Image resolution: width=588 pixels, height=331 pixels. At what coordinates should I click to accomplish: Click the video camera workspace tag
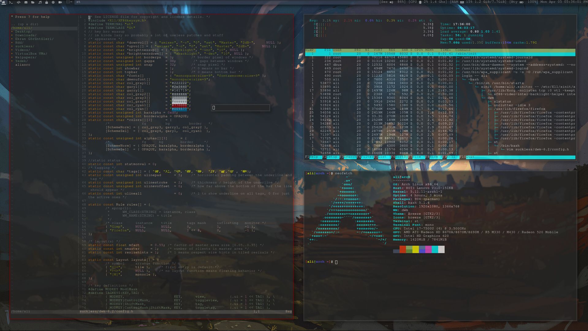(61, 2)
